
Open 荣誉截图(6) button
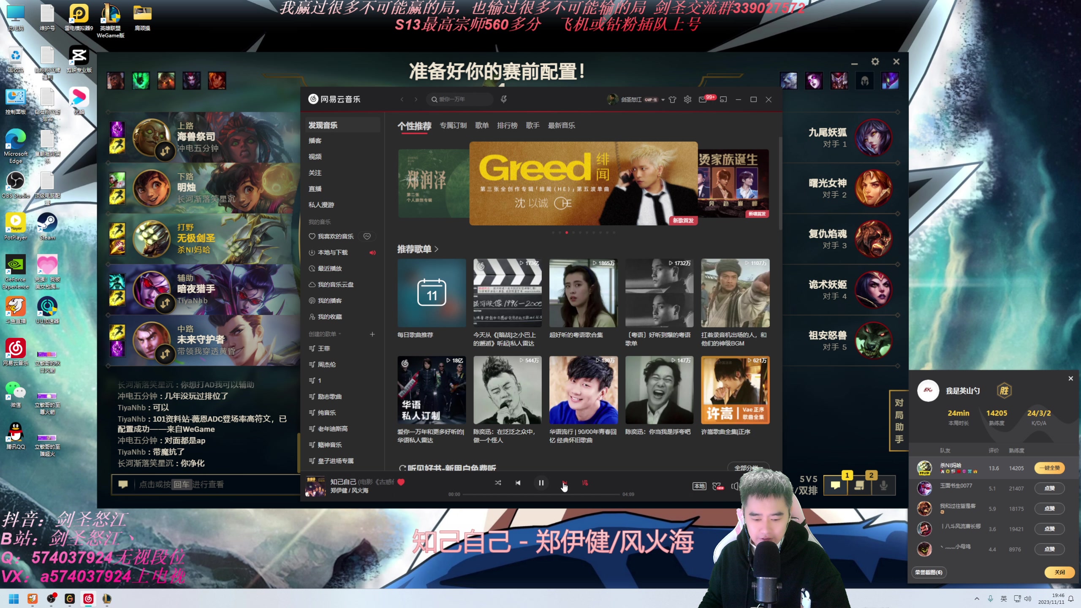point(929,573)
